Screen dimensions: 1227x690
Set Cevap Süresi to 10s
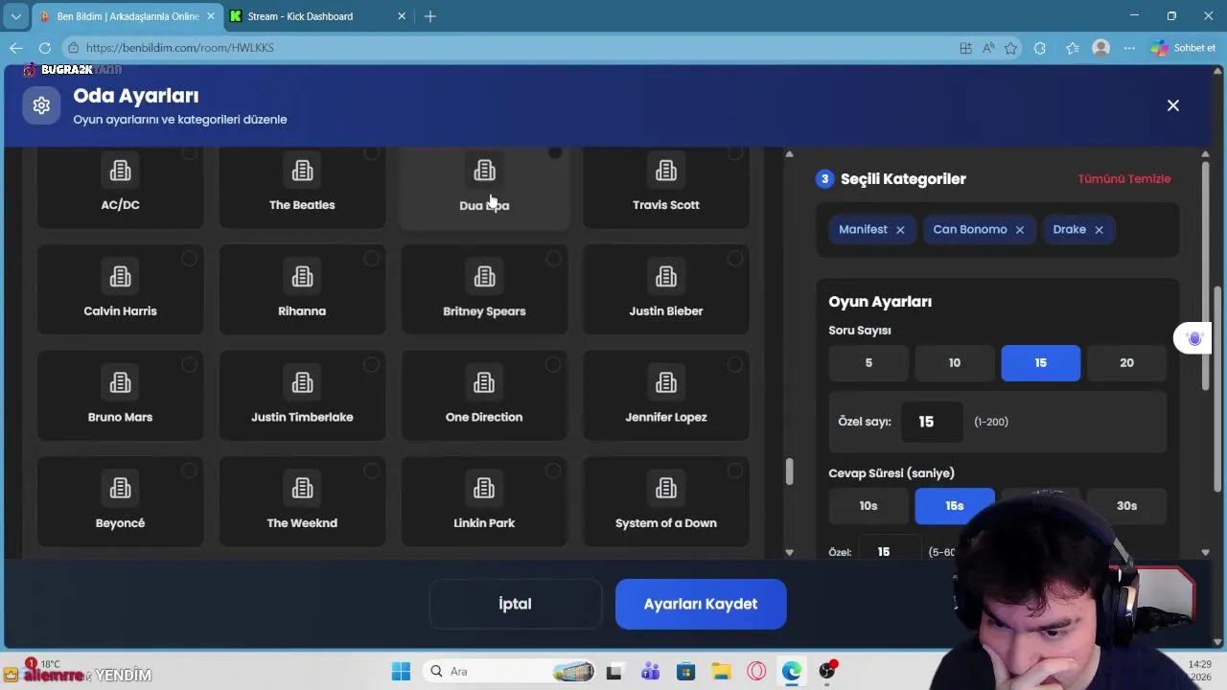pyautogui.click(x=868, y=506)
